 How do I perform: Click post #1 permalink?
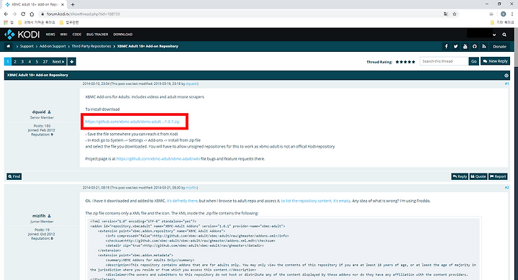pos(506,83)
